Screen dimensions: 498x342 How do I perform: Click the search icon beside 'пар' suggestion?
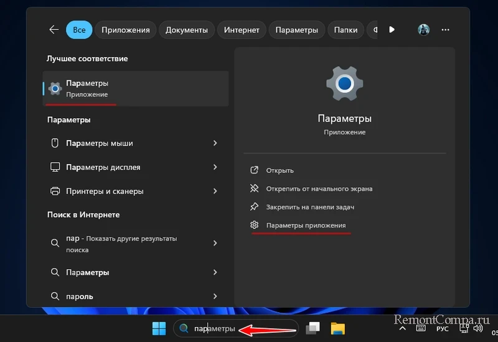point(55,243)
